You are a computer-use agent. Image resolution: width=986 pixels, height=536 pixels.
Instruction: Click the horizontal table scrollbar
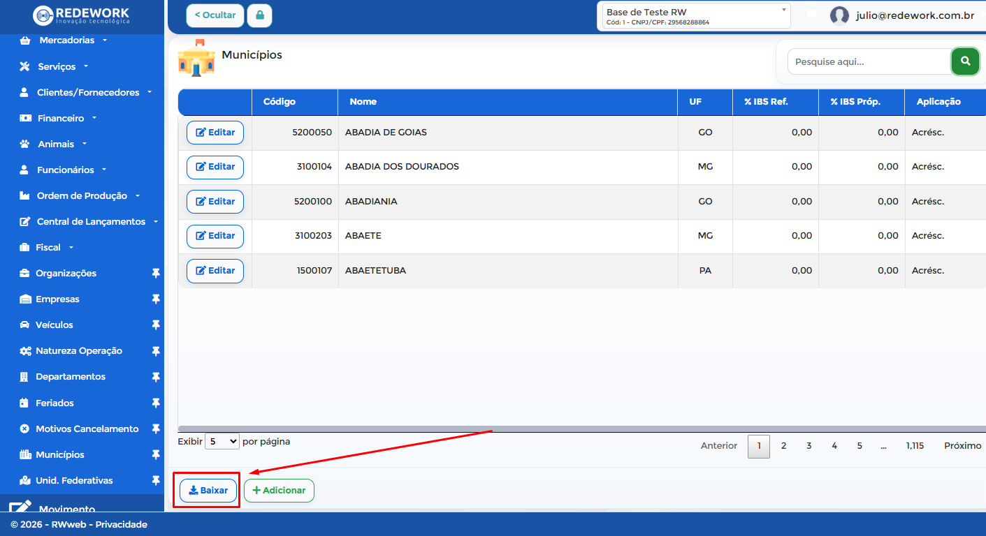[x=581, y=429]
